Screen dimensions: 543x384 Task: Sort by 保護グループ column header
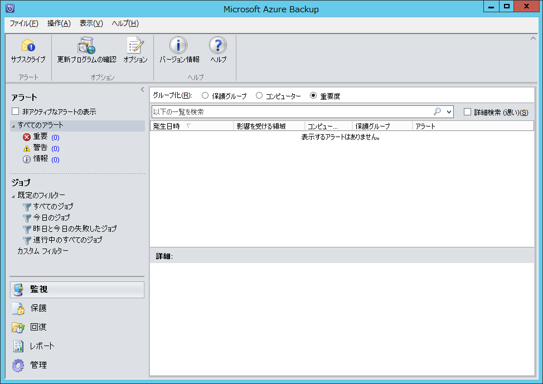(x=382, y=126)
